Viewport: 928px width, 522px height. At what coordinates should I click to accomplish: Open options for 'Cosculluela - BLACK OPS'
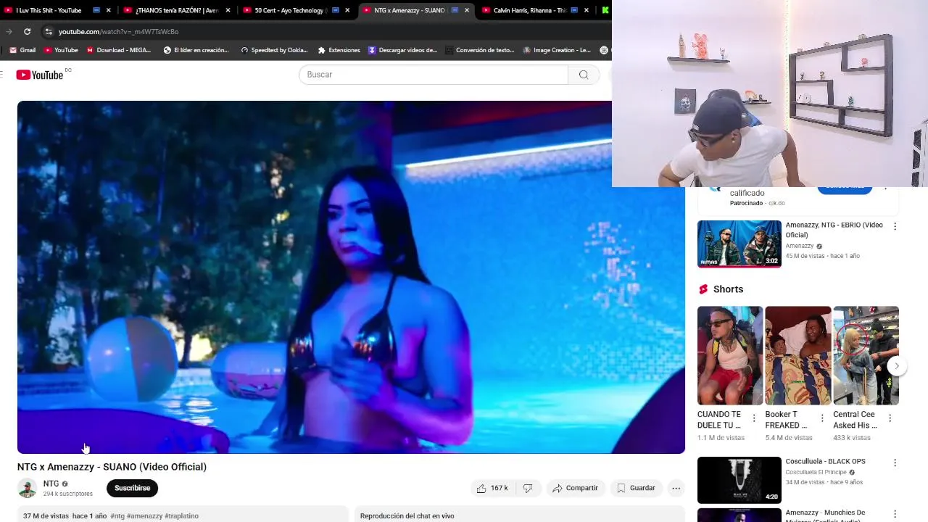point(895,463)
